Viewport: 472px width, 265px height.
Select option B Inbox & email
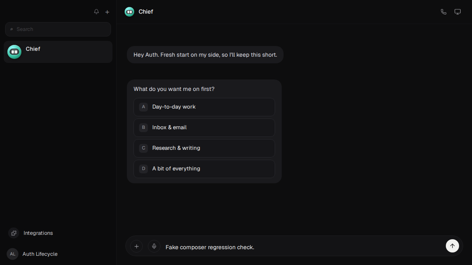click(x=204, y=128)
